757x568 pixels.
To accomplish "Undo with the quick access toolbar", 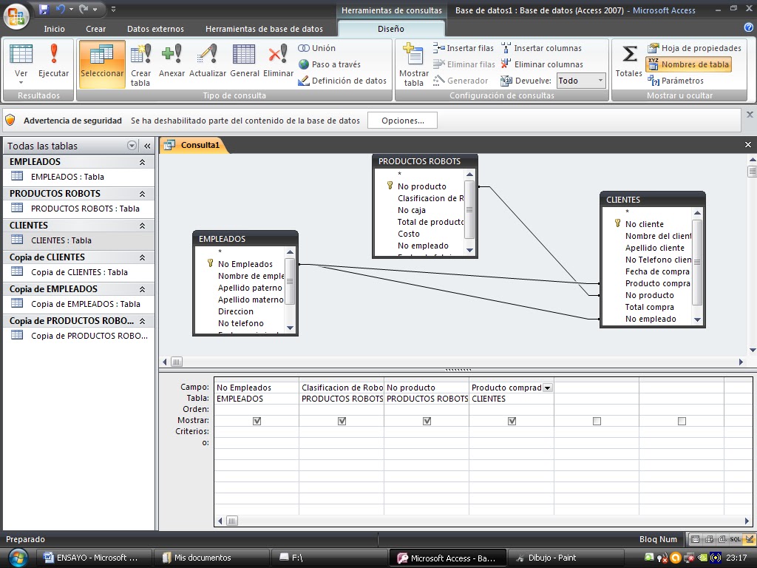I will tap(61, 9).
